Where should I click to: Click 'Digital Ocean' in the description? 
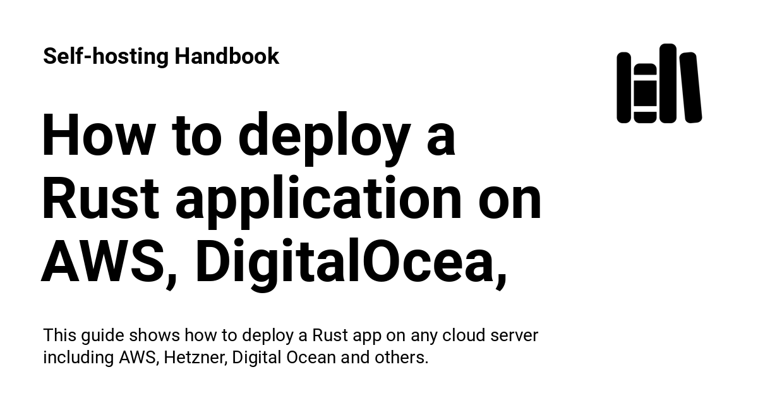coord(284,358)
